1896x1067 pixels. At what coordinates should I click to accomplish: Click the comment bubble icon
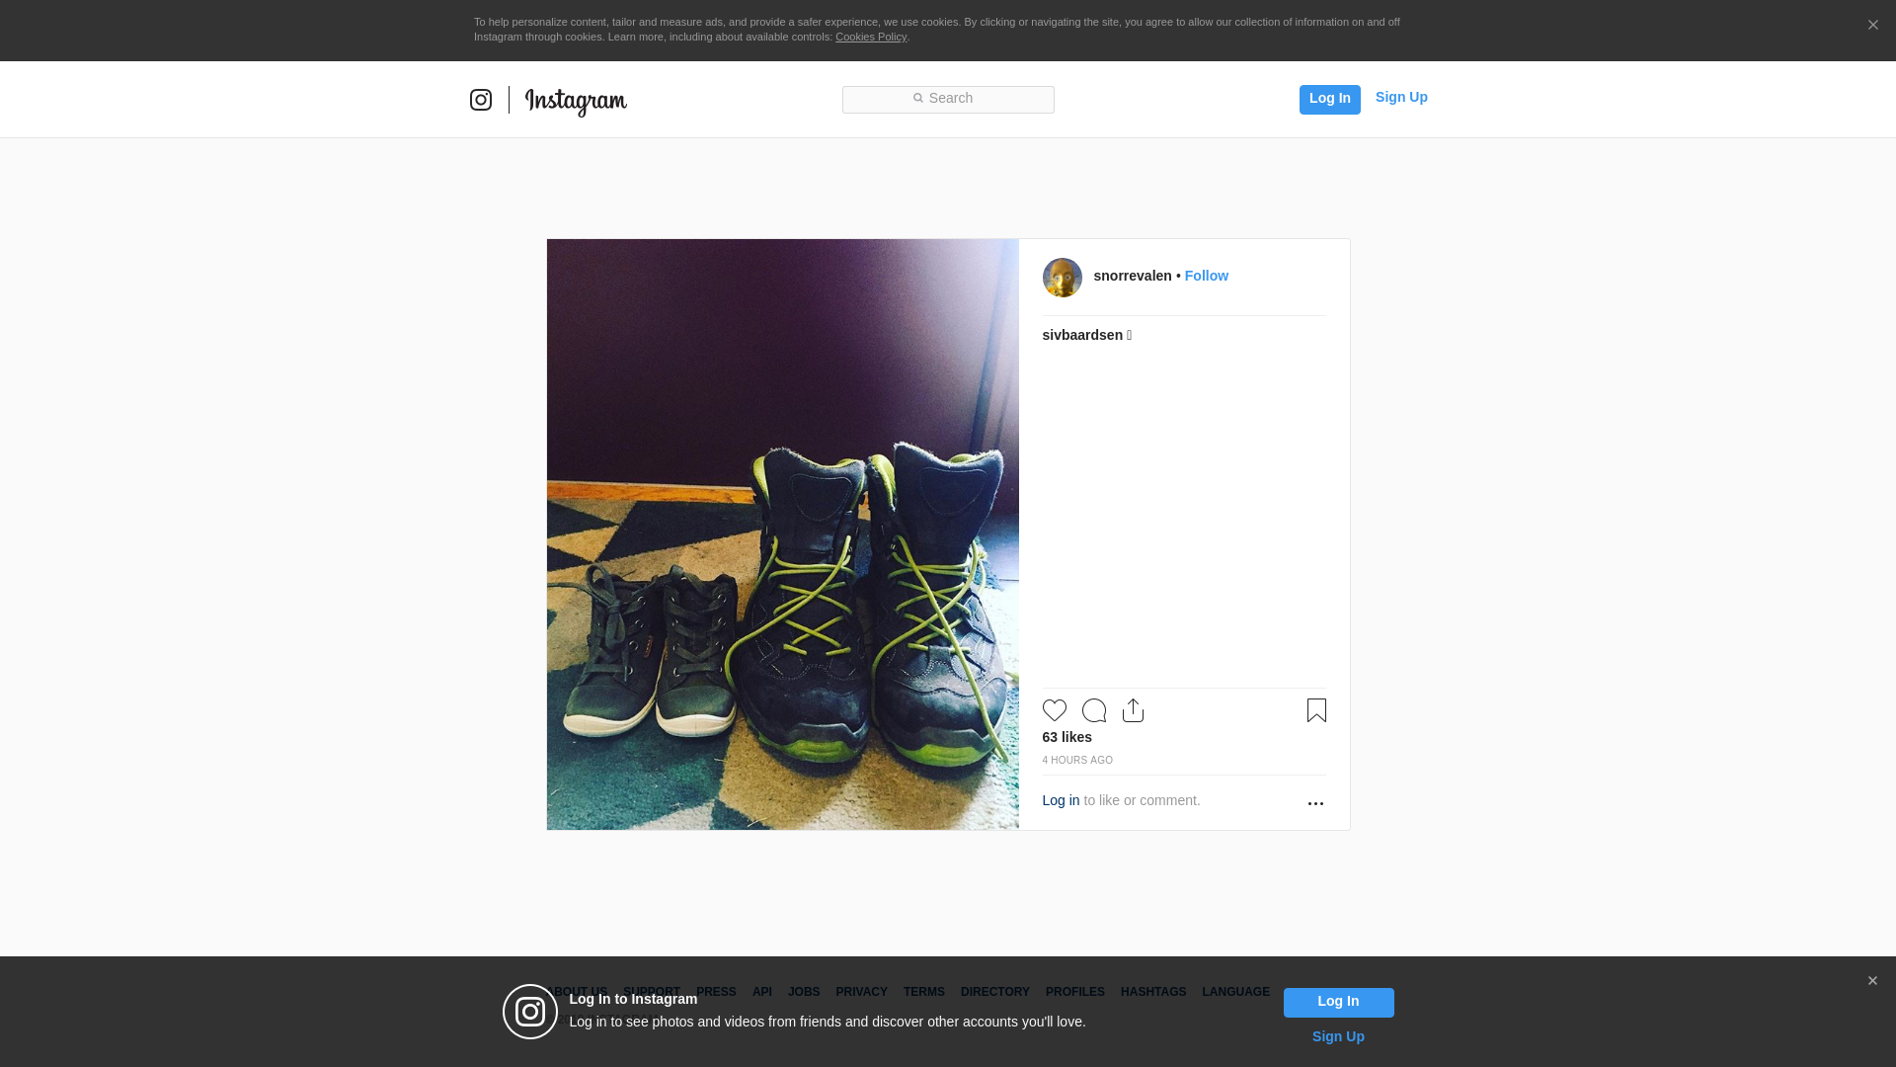click(1094, 710)
